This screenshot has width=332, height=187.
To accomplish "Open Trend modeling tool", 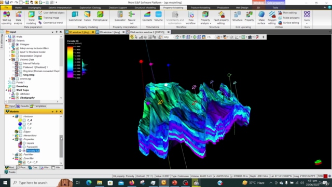I will pos(31,18).
